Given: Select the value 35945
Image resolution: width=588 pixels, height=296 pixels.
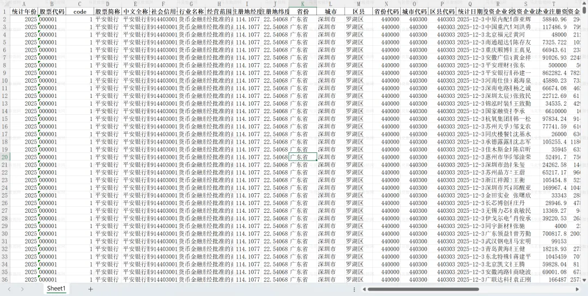Looking at the screenshot, I should (x=554, y=149).
